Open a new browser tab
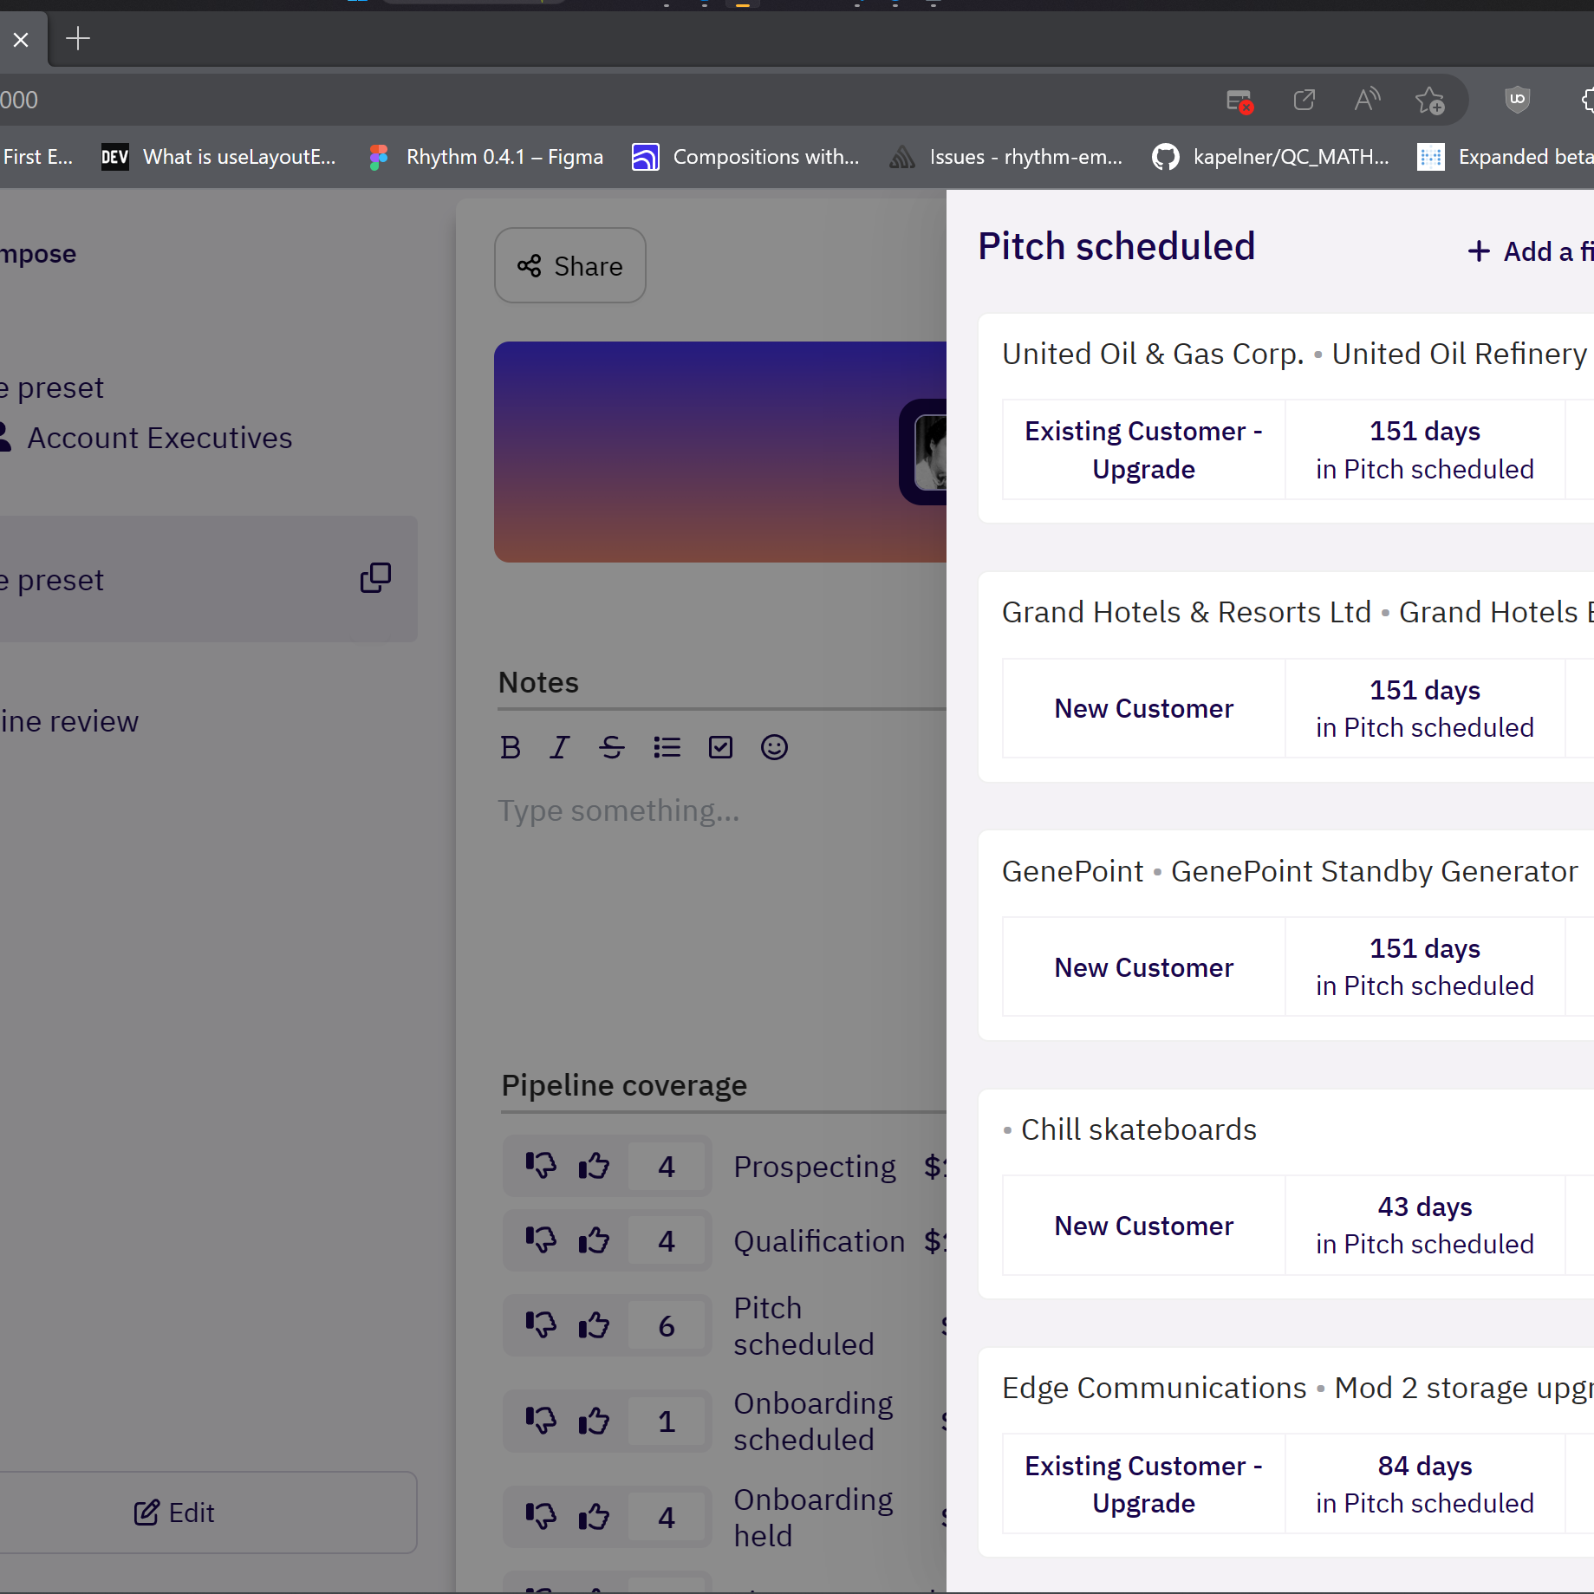 pos(78,38)
